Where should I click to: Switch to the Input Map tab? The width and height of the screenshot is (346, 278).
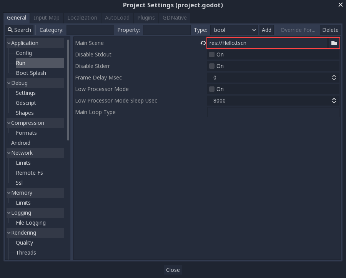tap(47, 18)
